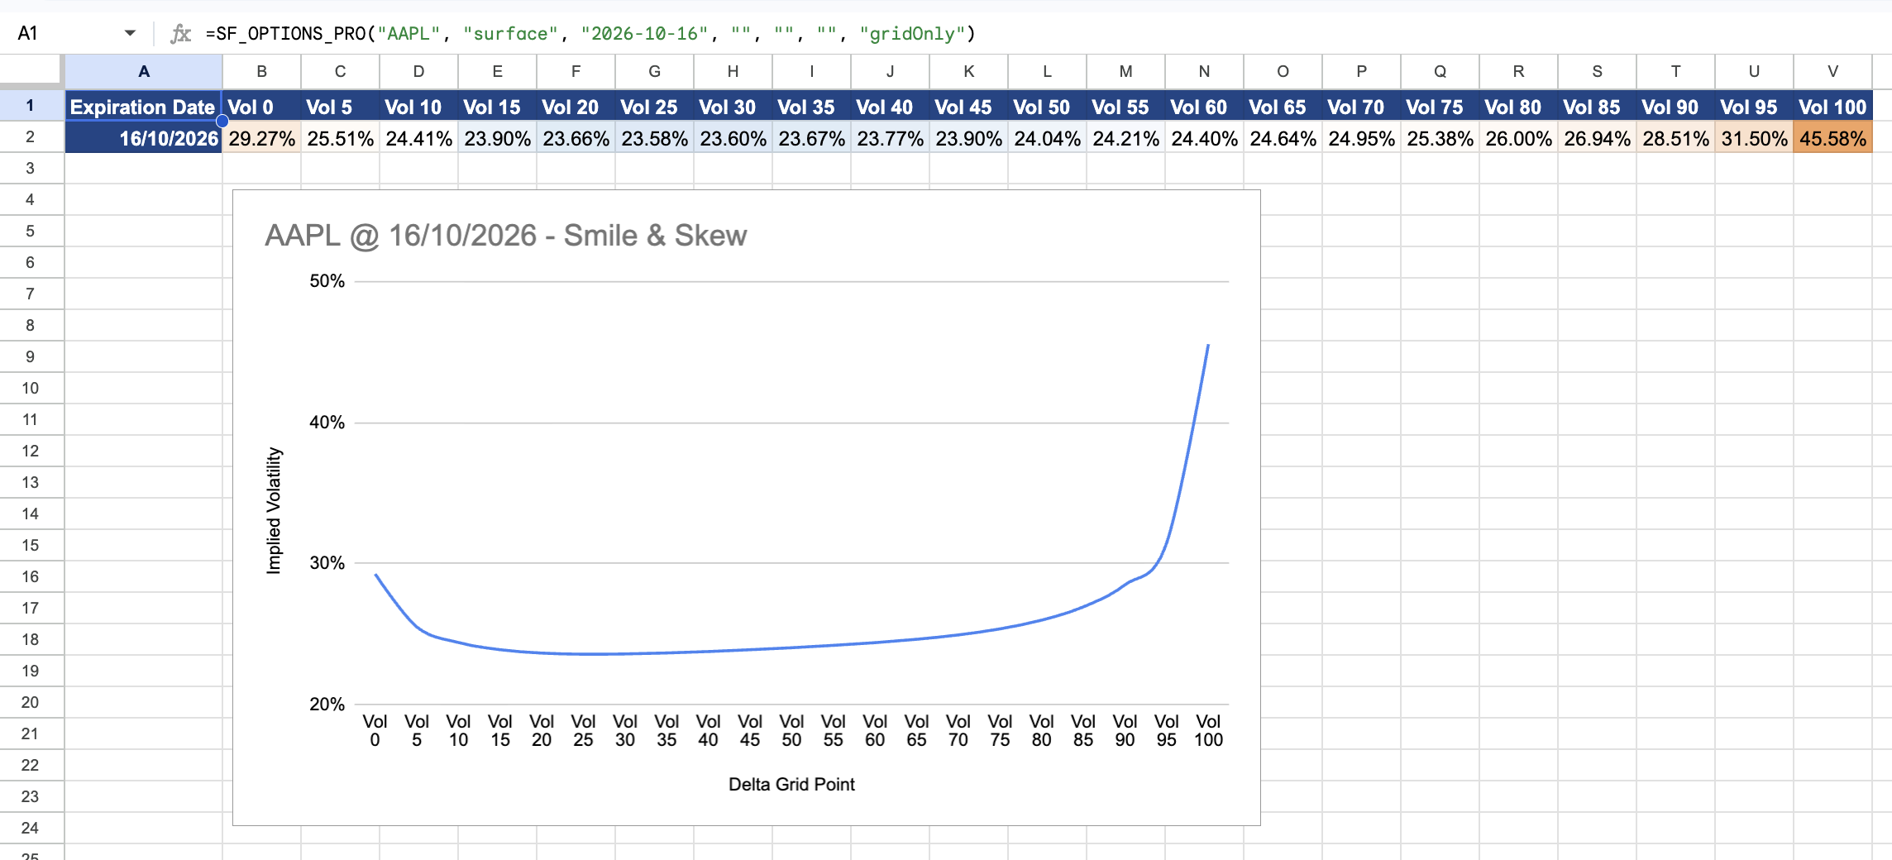This screenshot has height=860, width=1892.
Task: Click the Vol 50 x-axis label in chart
Action: click(791, 731)
